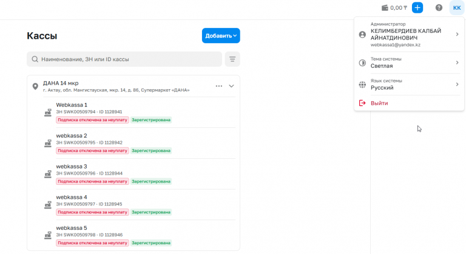Expand the Язык системы chevron
Image resolution: width=466 pixels, height=254 pixels.
click(457, 84)
